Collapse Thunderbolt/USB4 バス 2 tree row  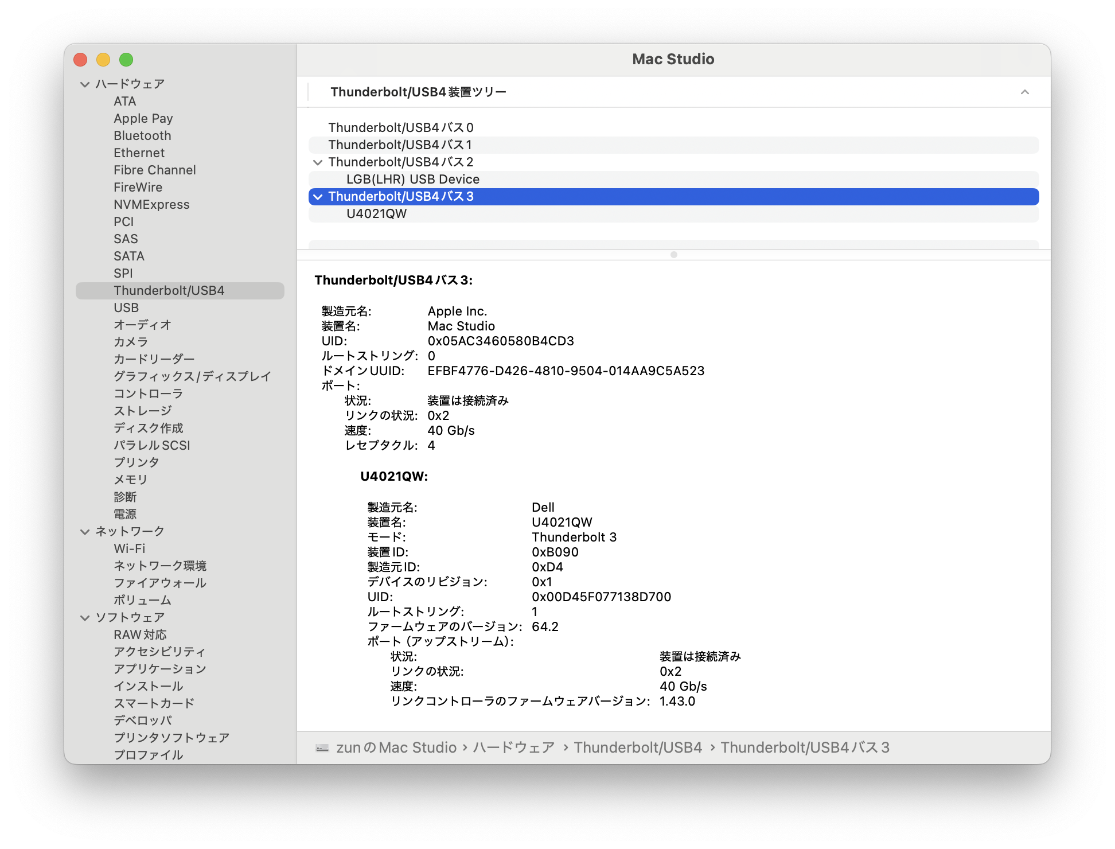[318, 162]
